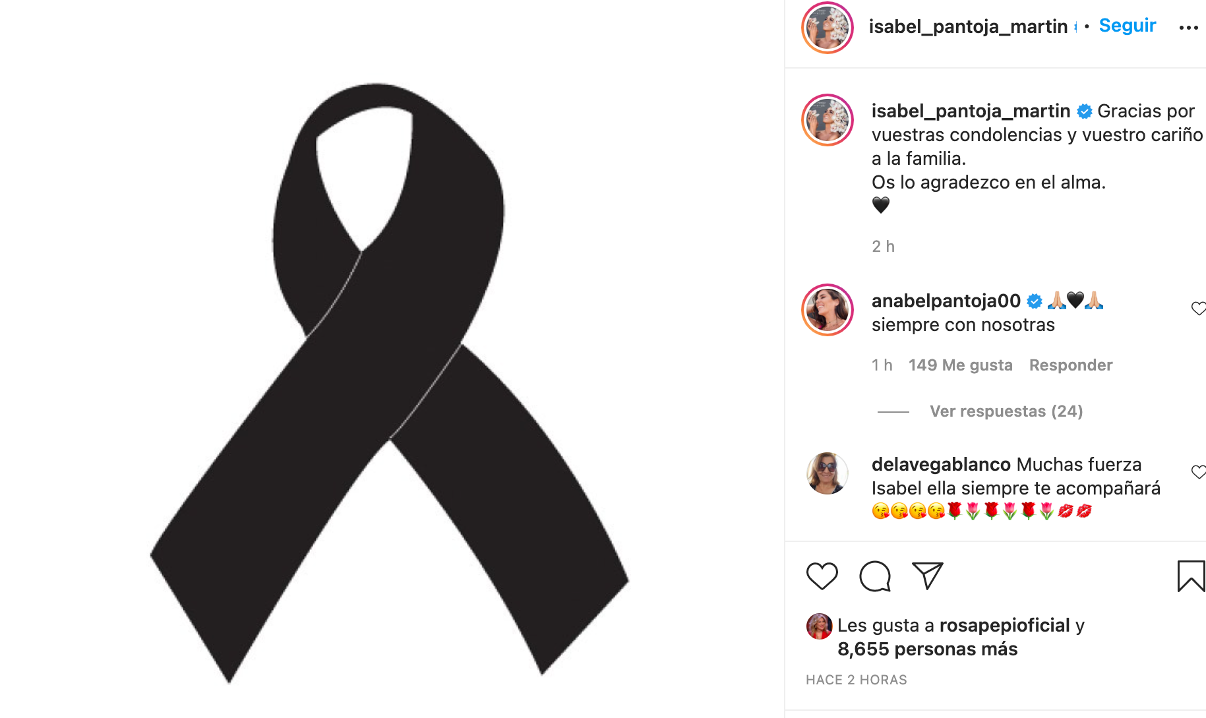Like the post with the heart icon
This screenshot has width=1206, height=718.
coord(822,576)
